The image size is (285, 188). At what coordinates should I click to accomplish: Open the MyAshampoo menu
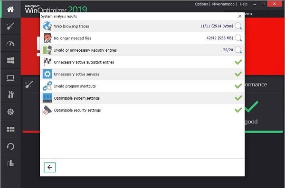click(x=223, y=4)
